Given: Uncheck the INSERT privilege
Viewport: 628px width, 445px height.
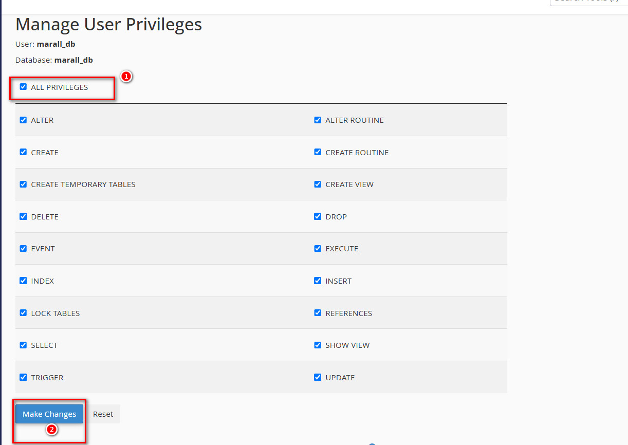Looking at the screenshot, I should click(x=318, y=281).
